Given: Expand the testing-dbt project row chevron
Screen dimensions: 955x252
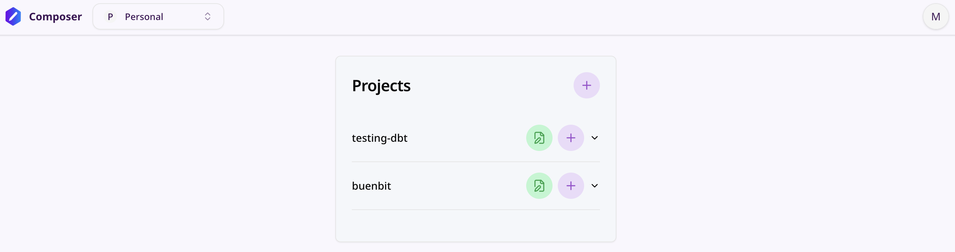Looking at the screenshot, I should click(594, 137).
